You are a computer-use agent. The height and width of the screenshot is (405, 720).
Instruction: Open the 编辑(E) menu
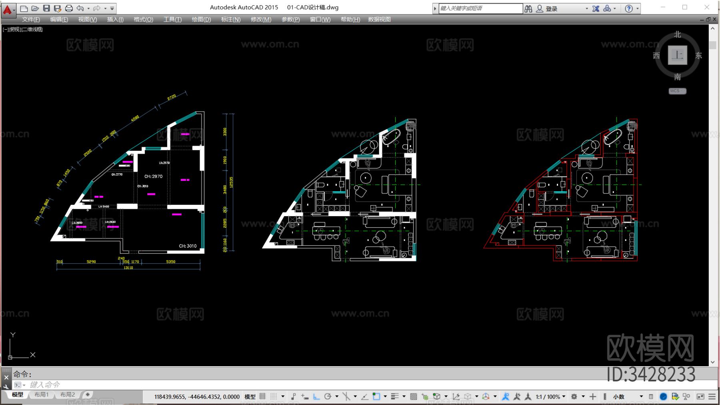click(x=59, y=19)
